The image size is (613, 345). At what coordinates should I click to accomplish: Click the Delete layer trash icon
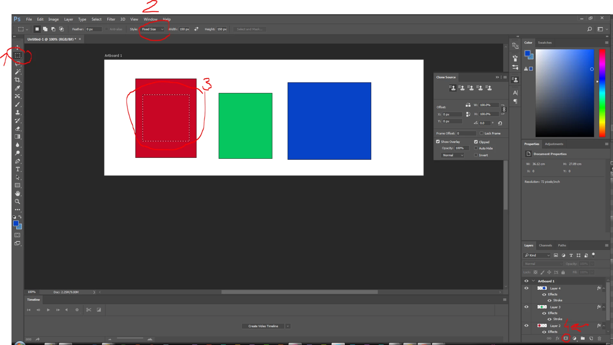point(599,338)
